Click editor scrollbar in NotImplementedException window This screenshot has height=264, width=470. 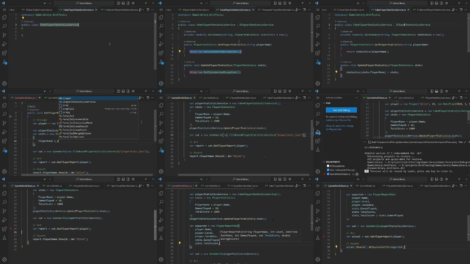point(312,32)
